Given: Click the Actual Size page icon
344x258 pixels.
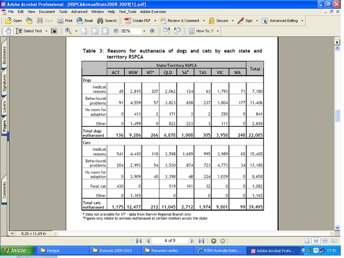Looking at the screenshot, I should coord(84,31).
